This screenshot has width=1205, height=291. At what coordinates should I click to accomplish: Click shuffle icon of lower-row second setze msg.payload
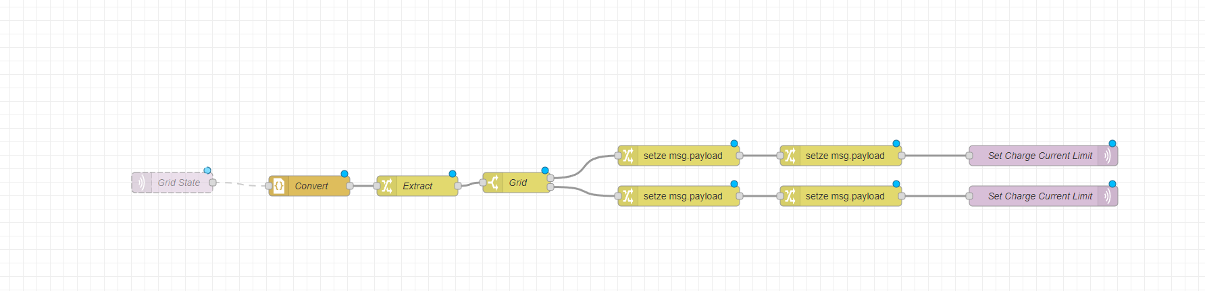click(x=790, y=196)
